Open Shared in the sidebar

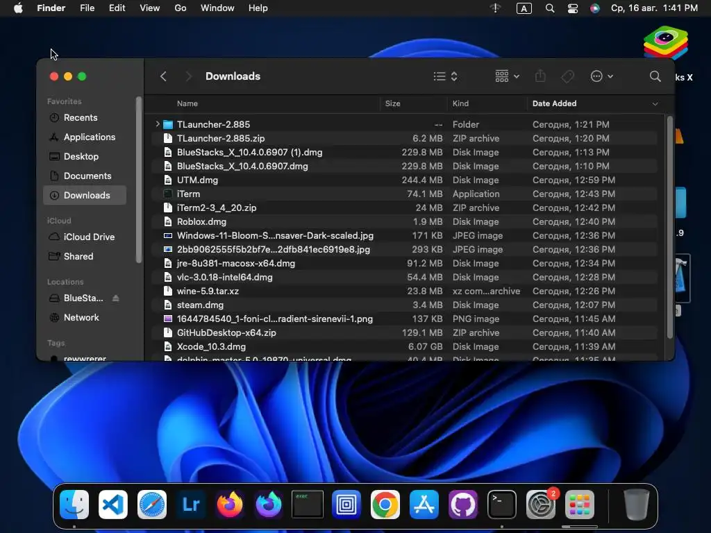tap(85, 257)
